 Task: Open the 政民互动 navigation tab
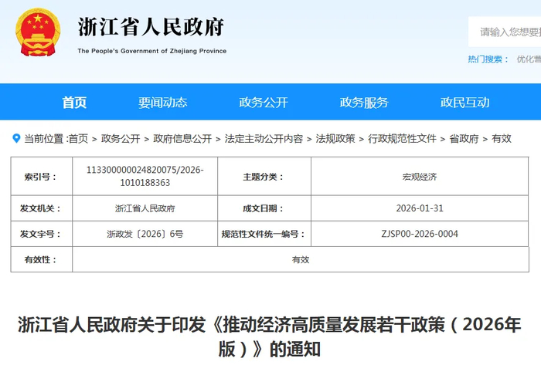[464, 103]
